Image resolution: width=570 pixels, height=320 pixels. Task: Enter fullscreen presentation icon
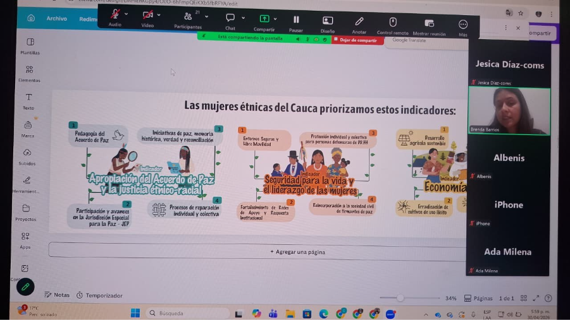536,299
